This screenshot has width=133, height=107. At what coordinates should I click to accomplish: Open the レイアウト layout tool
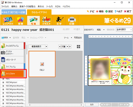[8, 21]
